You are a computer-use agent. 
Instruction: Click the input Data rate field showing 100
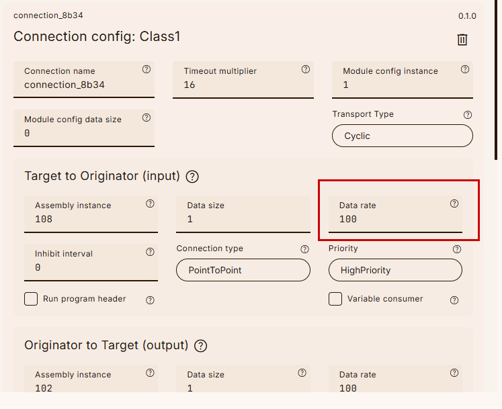[x=395, y=220]
